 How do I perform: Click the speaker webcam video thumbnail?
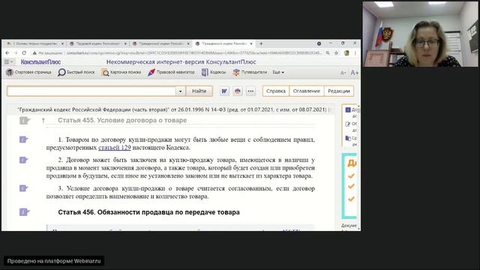click(420, 34)
